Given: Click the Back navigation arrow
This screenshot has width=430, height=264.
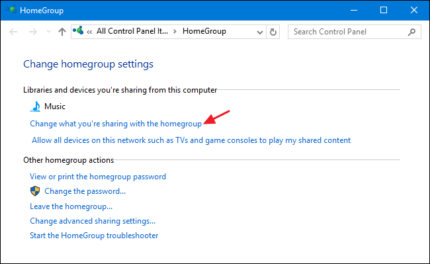Looking at the screenshot, I should click(x=13, y=32).
